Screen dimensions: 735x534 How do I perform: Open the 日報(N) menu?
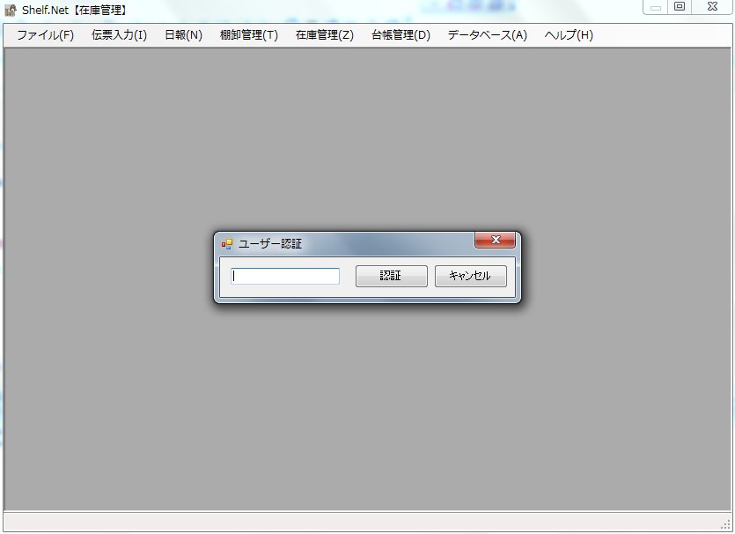183,35
